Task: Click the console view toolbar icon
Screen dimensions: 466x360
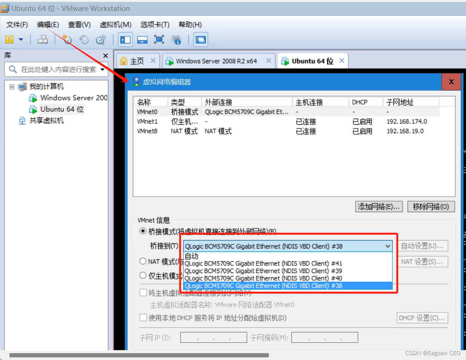Action: point(201,39)
